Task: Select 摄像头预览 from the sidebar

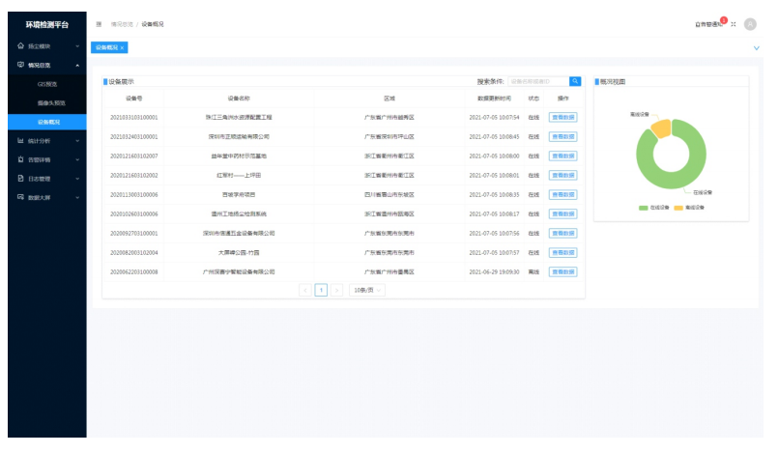Action: (x=50, y=102)
